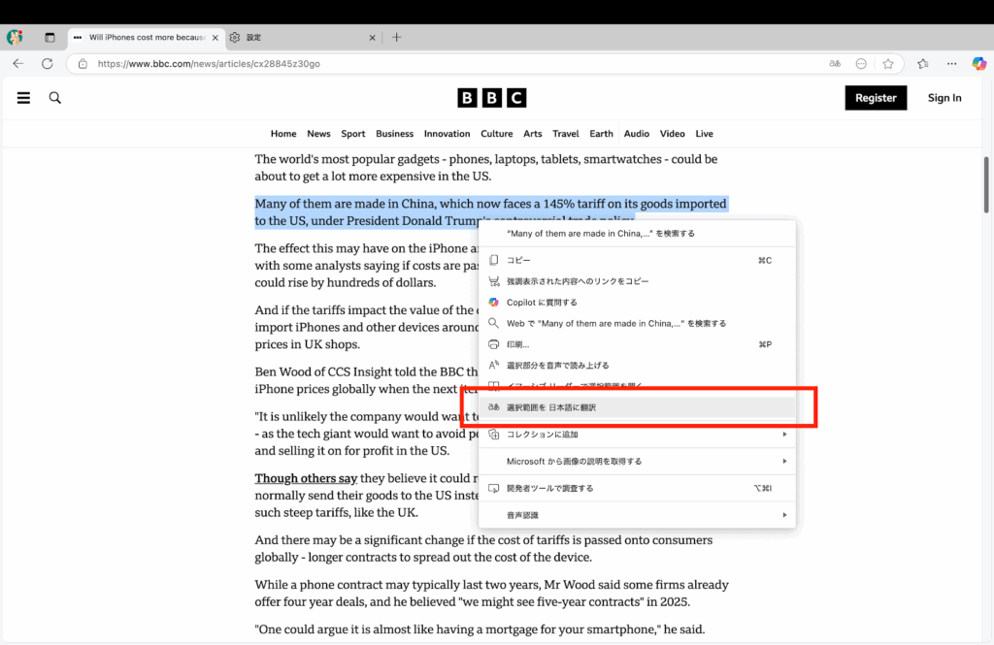
Task: Click the BBC search magnifier icon
Action: (x=55, y=98)
